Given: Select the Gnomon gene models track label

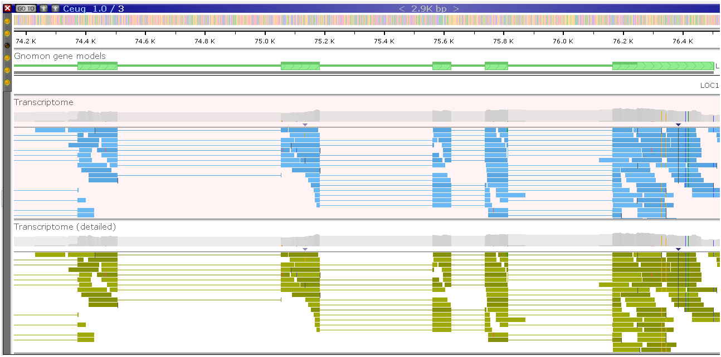Looking at the screenshot, I should (60, 56).
